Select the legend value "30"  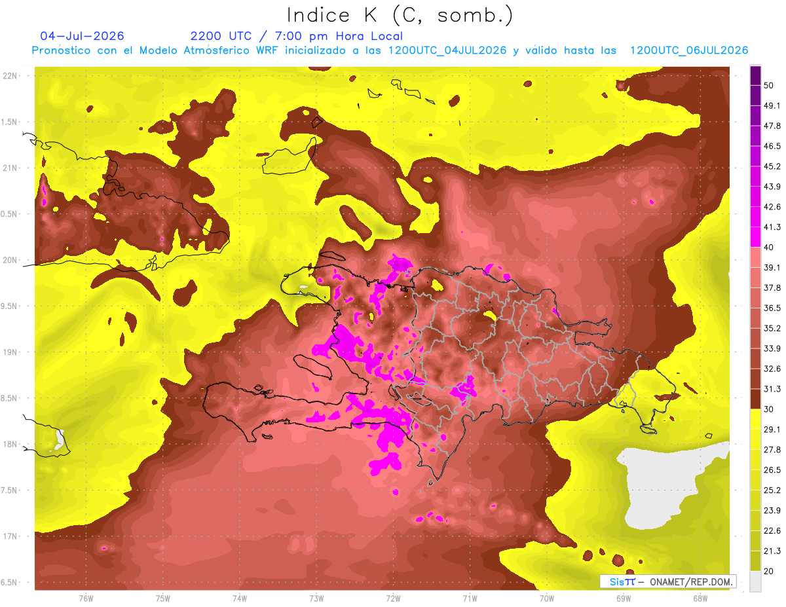(769, 409)
